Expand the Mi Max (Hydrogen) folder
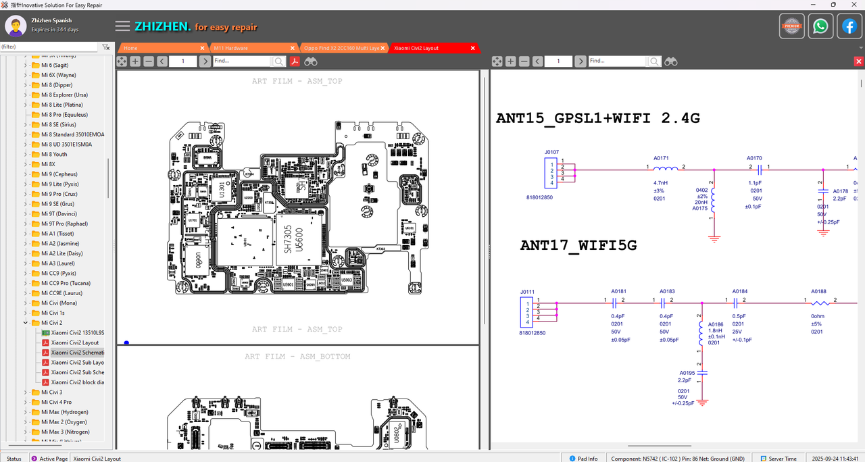Screen dimensions: 865x462 (26, 412)
